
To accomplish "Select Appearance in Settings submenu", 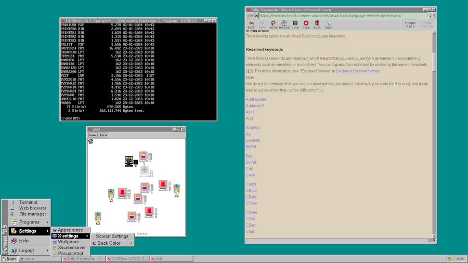I will [x=70, y=230].
